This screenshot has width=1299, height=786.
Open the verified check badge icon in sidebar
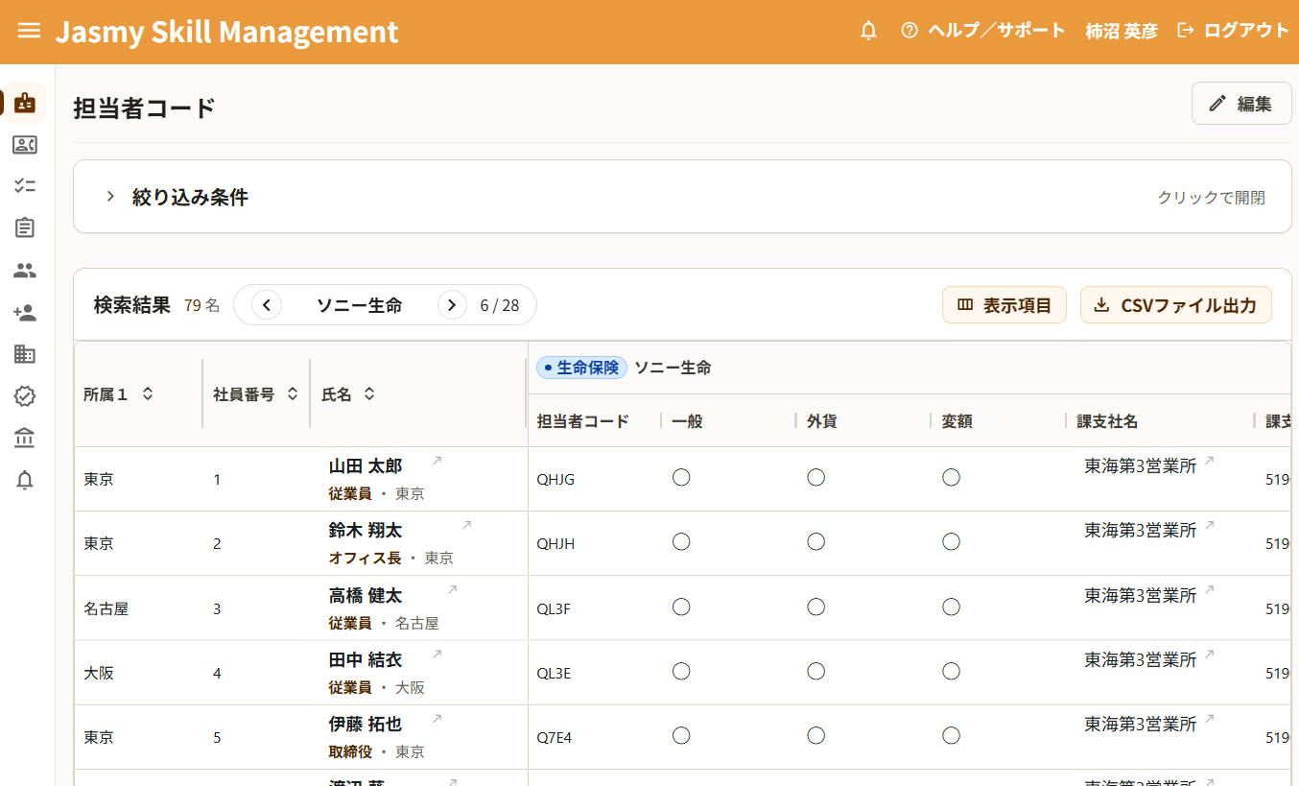click(x=25, y=395)
